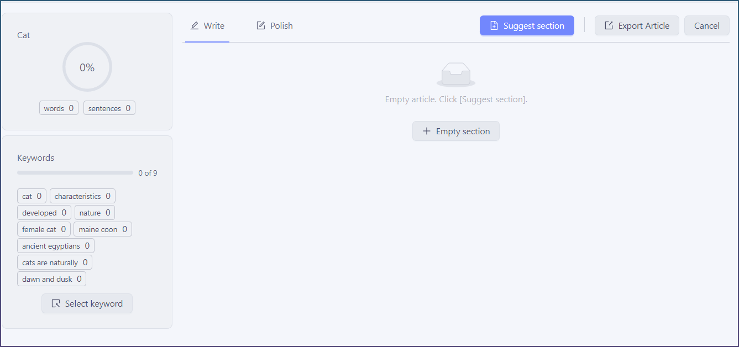This screenshot has height=347, width=739.
Task: Click the Select keyword button
Action: click(87, 304)
